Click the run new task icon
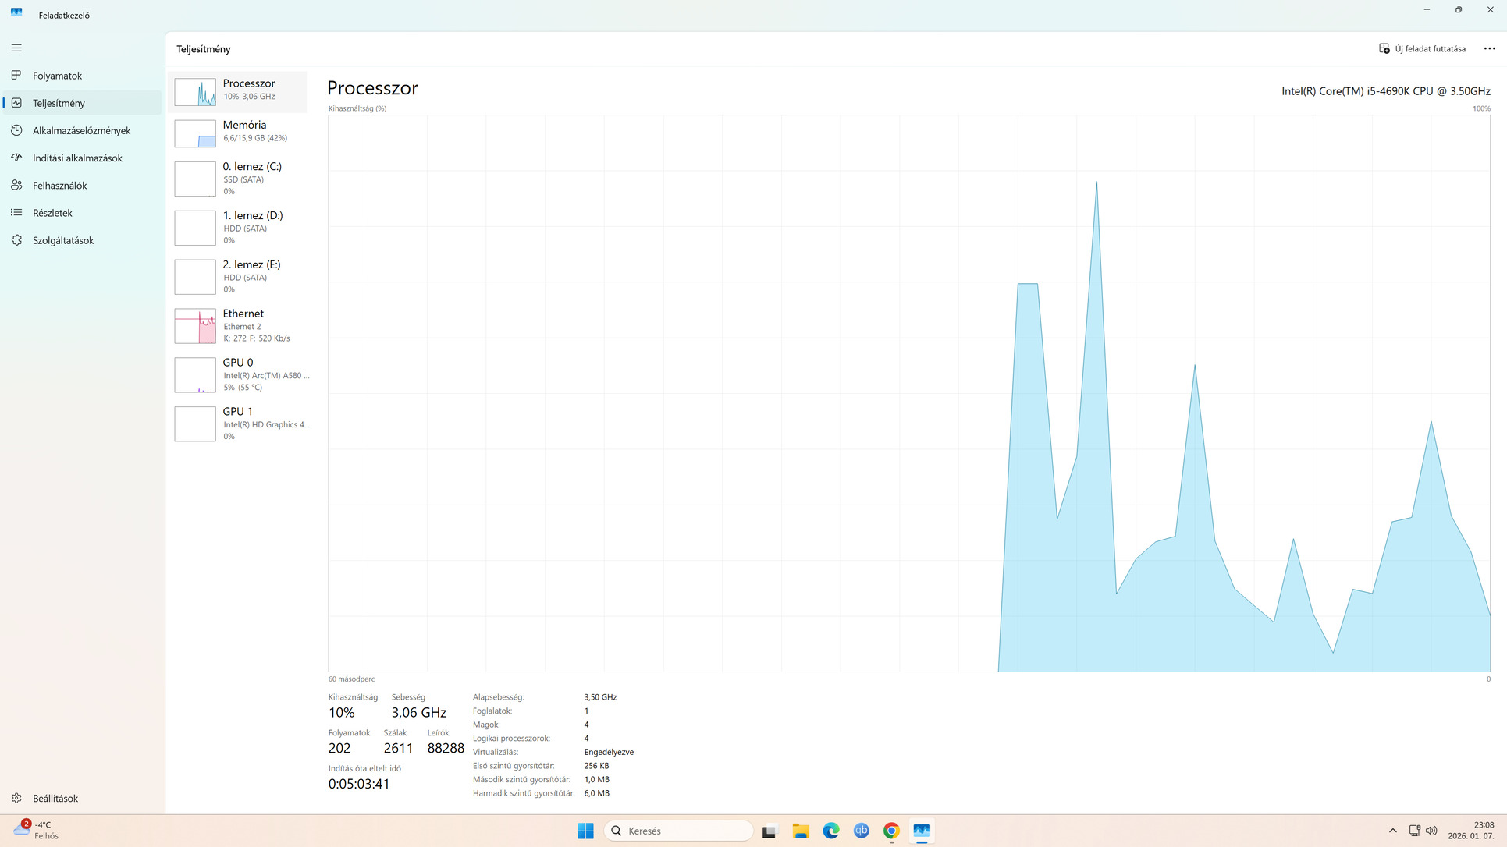The width and height of the screenshot is (1507, 847). point(1384,48)
